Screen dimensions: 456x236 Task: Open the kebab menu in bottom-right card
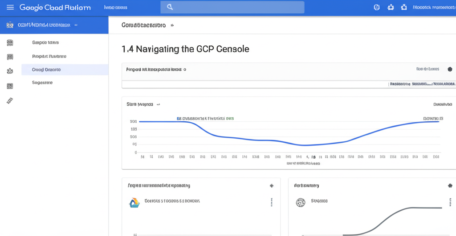[x=450, y=202]
